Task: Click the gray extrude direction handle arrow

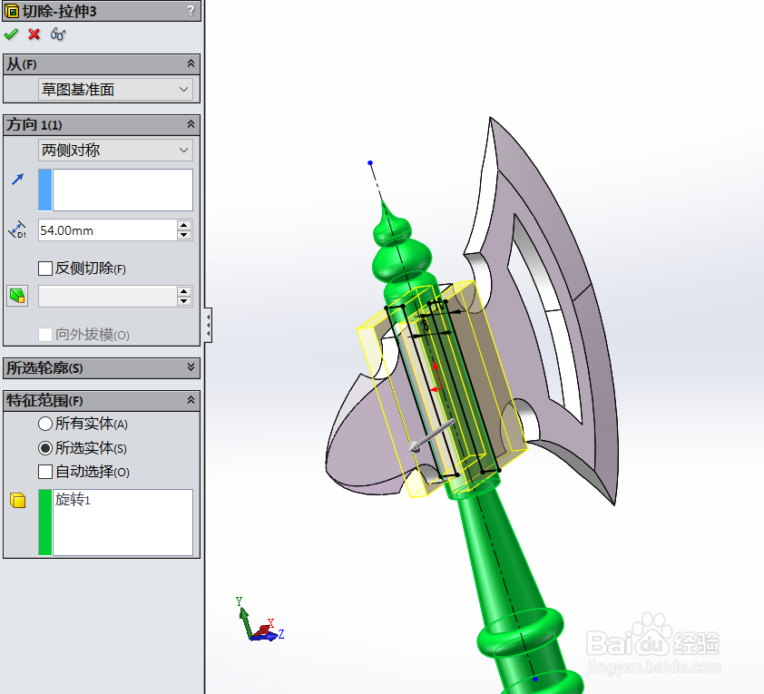Action: coord(433,435)
